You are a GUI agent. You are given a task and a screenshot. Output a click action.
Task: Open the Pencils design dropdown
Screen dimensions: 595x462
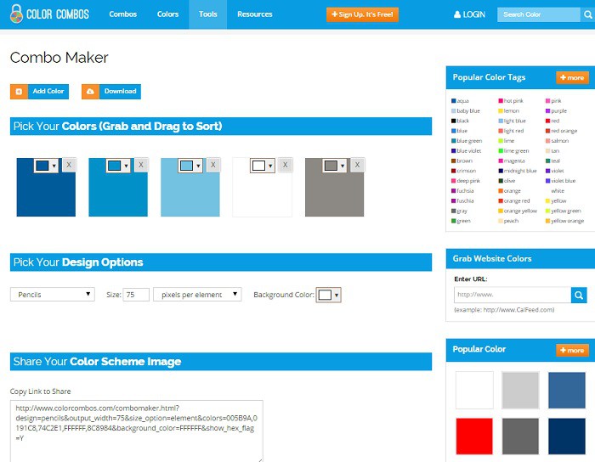52,295
